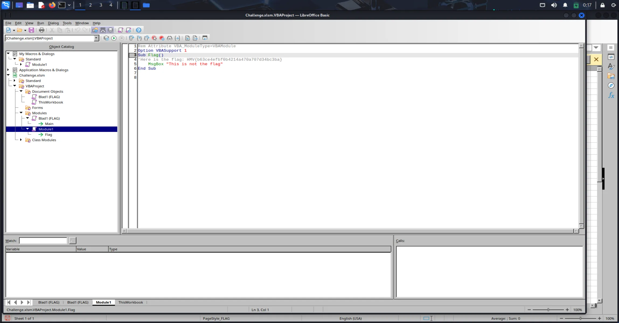This screenshot has width=619, height=323.
Task: Toggle the Object Catalog toolbar button
Action: [x=95, y=30]
